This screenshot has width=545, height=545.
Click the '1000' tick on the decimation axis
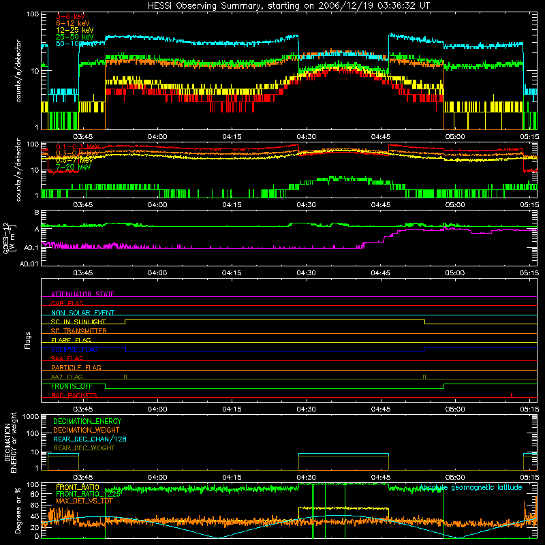click(31, 416)
